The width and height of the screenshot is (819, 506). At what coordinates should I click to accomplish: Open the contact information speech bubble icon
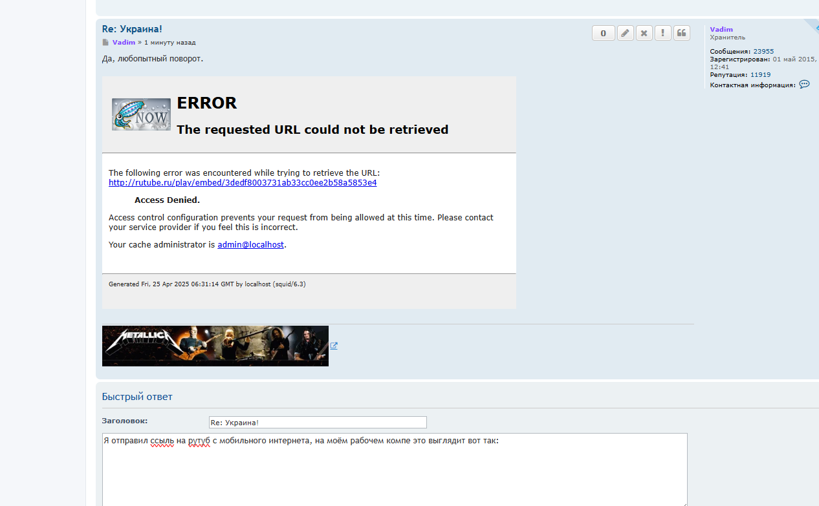pyautogui.click(x=804, y=85)
